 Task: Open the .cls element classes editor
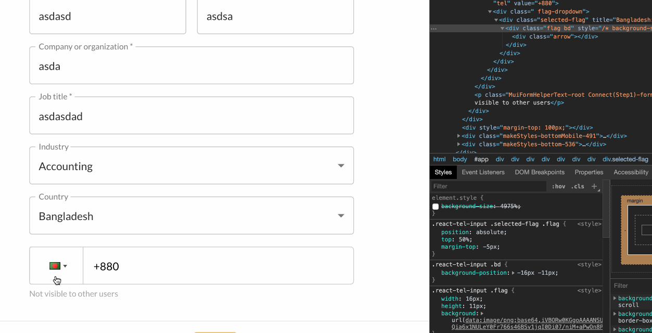(577, 186)
